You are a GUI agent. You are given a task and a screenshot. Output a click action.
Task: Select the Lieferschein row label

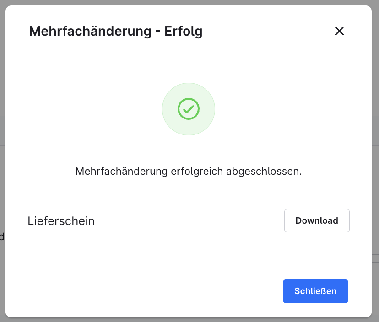tap(61, 221)
